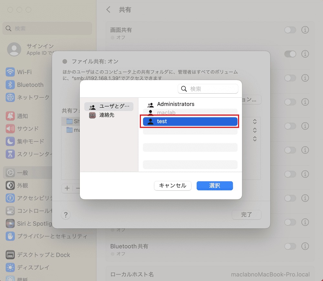Image resolution: width=323 pixels, height=281 pixels.
Task: Cancel the user picker with キャンセル
Action: click(172, 186)
